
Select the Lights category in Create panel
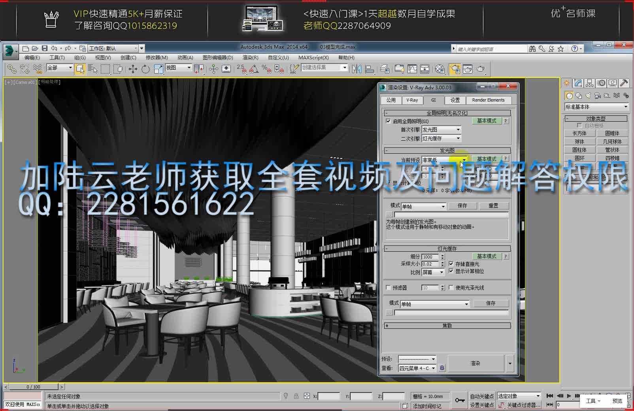tap(588, 96)
